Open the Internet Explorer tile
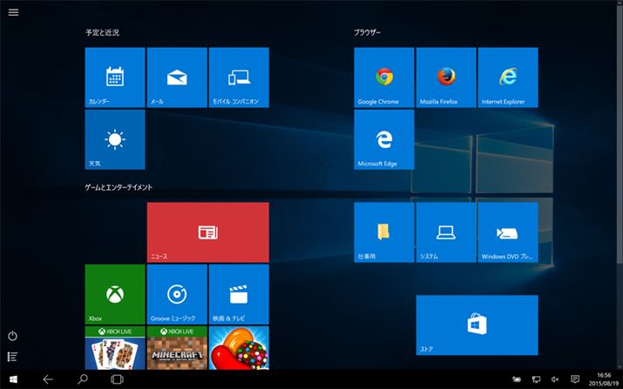This screenshot has height=389, width=623. [508, 77]
